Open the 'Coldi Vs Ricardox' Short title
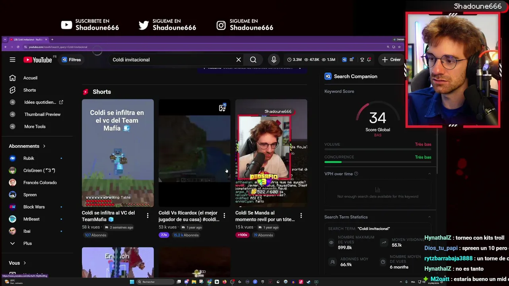509x286 pixels. tap(189, 216)
